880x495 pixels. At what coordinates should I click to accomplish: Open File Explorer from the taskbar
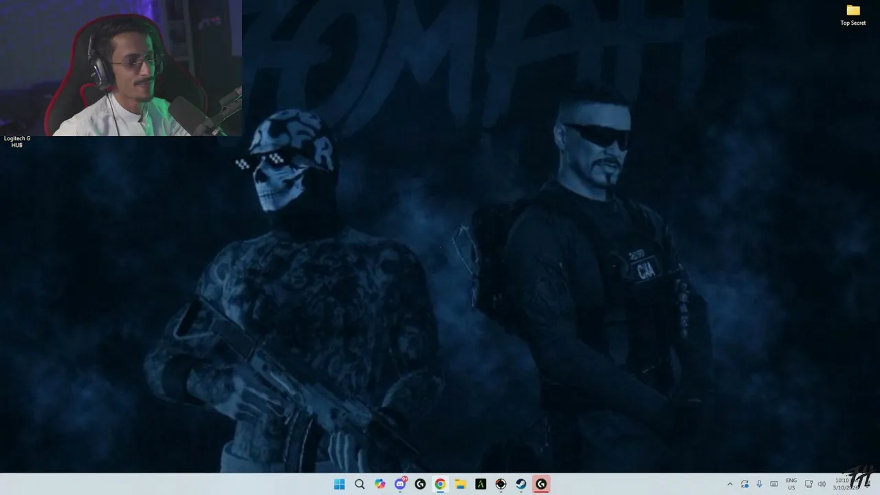pos(461,484)
